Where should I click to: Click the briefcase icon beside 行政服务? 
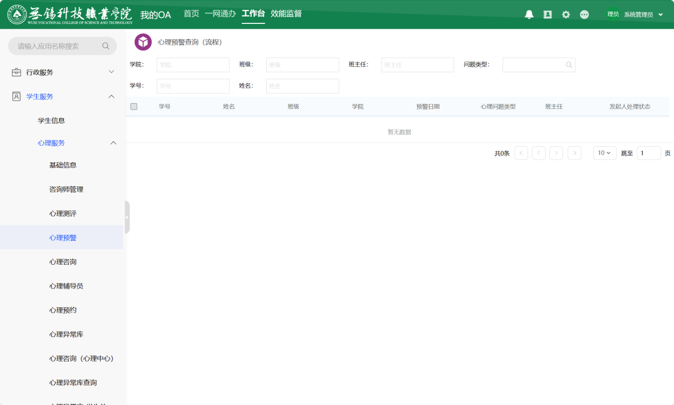pos(17,72)
